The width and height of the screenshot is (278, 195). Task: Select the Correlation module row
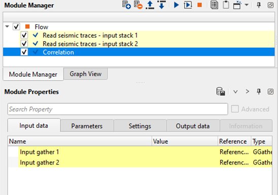point(138,52)
